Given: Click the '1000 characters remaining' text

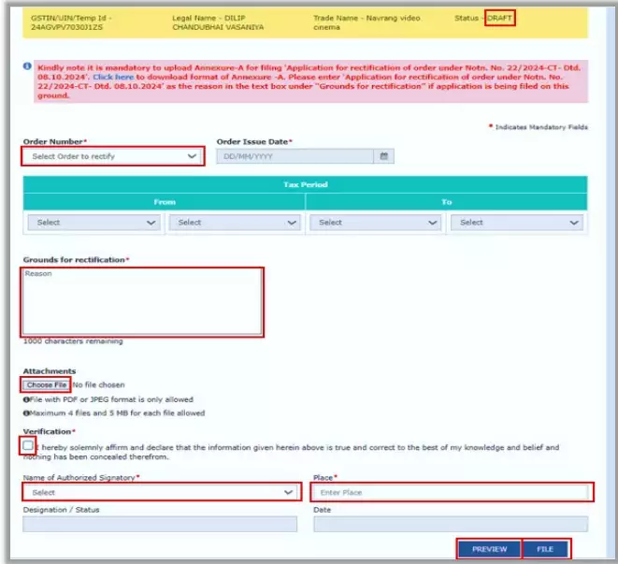Looking at the screenshot, I should 73,341.
